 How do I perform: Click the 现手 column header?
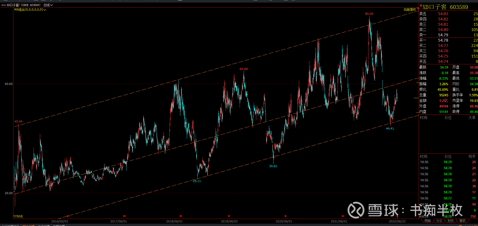(x=472, y=157)
